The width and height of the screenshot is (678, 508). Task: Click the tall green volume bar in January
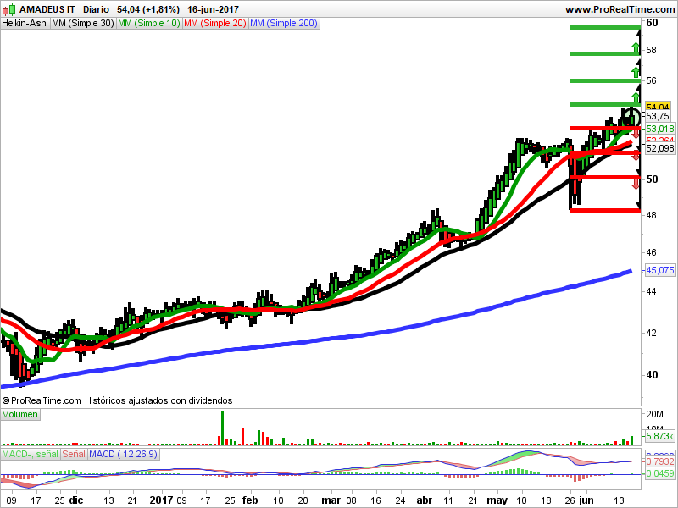(x=223, y=428)
